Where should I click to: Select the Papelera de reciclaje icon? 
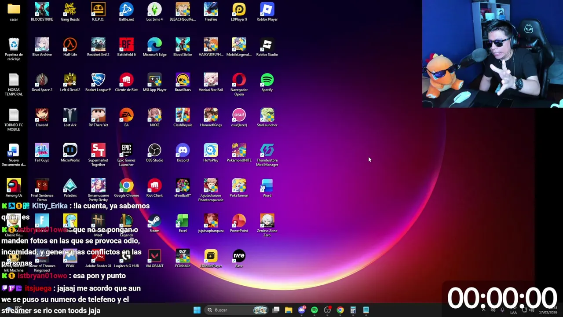click(14, 49)
